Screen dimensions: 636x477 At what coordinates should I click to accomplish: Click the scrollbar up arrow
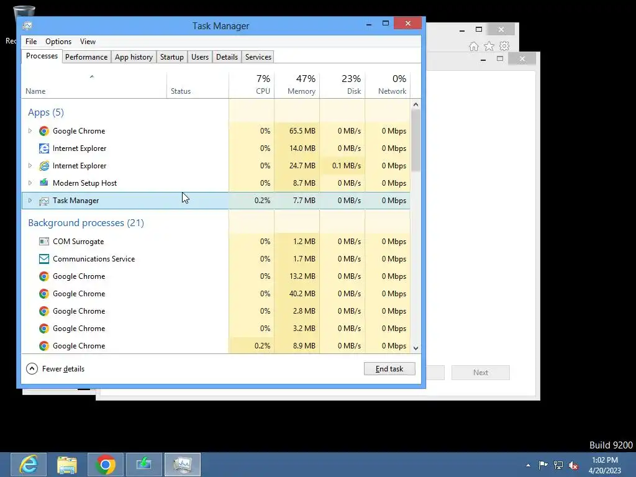[x=416, y=104]
